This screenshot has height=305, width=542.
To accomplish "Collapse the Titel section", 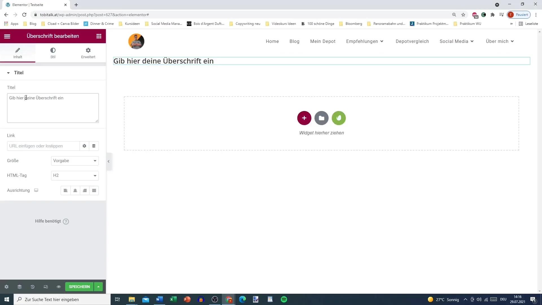I will 53,73.
